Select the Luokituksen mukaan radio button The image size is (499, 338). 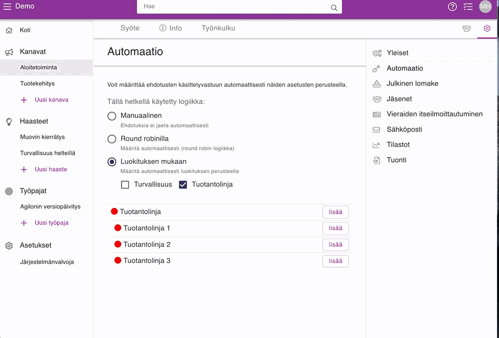pyautogui.click(x=112, y=162)
